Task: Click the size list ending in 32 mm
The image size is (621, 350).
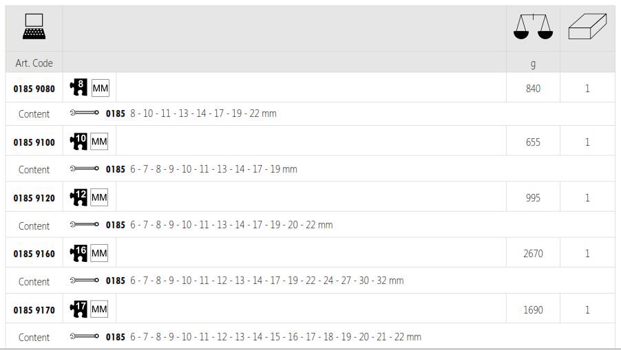Action: (266, 281)
